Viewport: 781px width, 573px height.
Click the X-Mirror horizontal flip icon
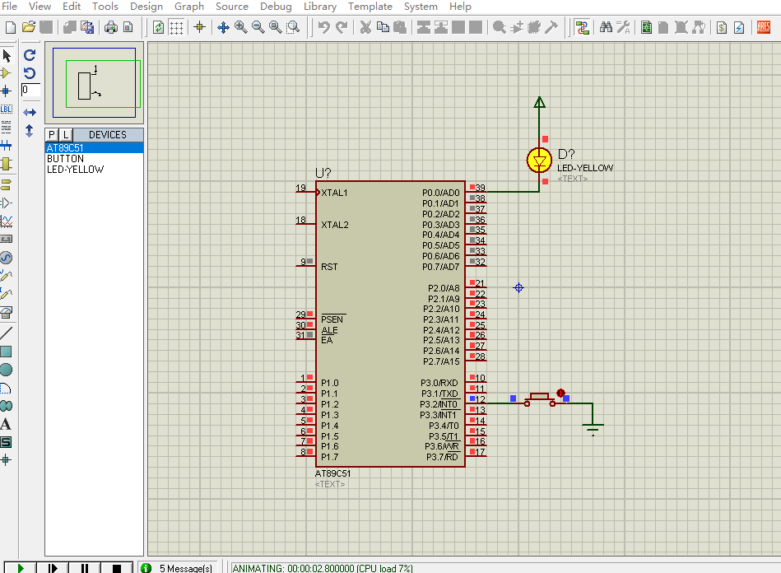[30, 112]
